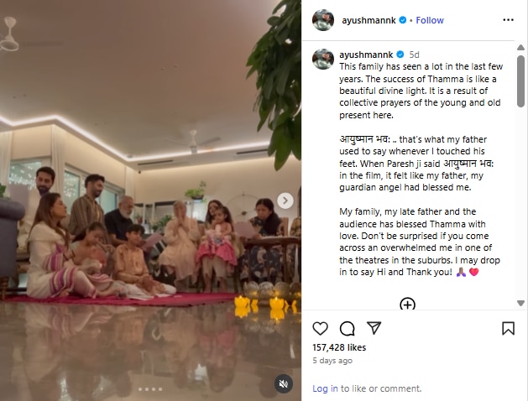Click the scrollbar down arrow in caption
This screenshot has width=528, height=401.
point(520,303)
